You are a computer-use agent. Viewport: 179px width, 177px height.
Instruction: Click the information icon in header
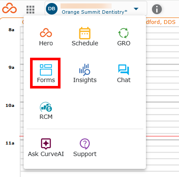click(157, 9)
